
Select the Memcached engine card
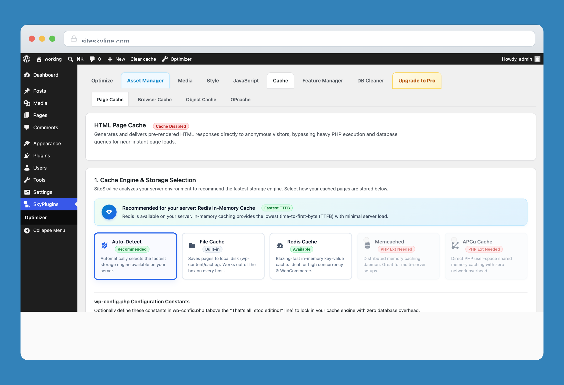pos(398,256)
